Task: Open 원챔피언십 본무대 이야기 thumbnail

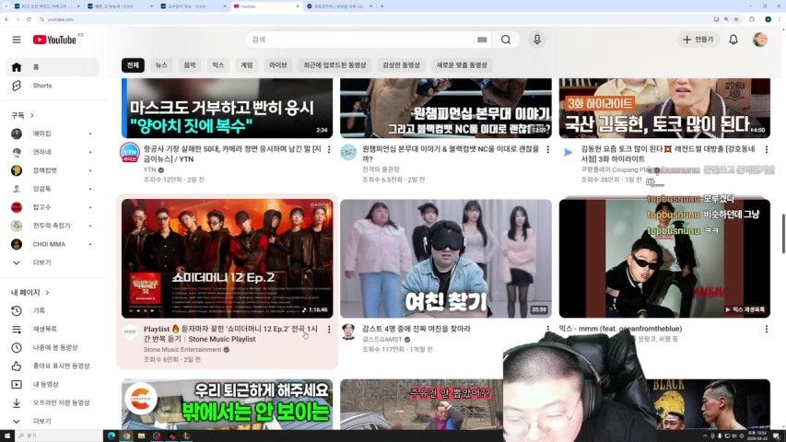Action: coord(446,109)
